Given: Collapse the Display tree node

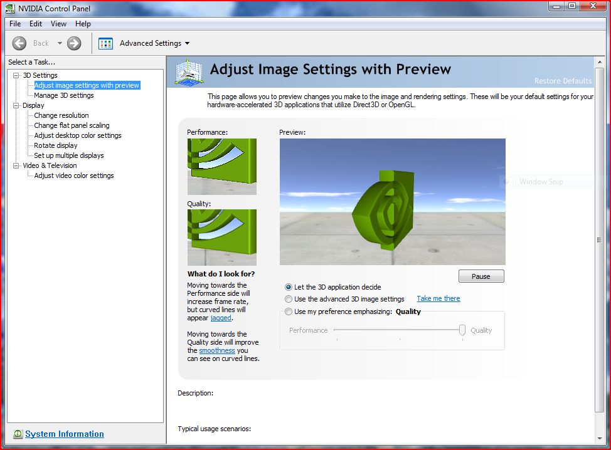Looking at the screenshot, I should click(16, 105).
